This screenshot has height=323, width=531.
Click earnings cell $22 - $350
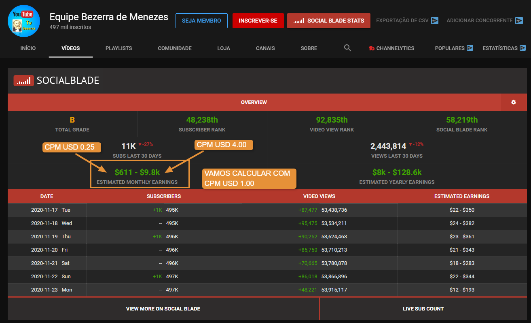462,210
